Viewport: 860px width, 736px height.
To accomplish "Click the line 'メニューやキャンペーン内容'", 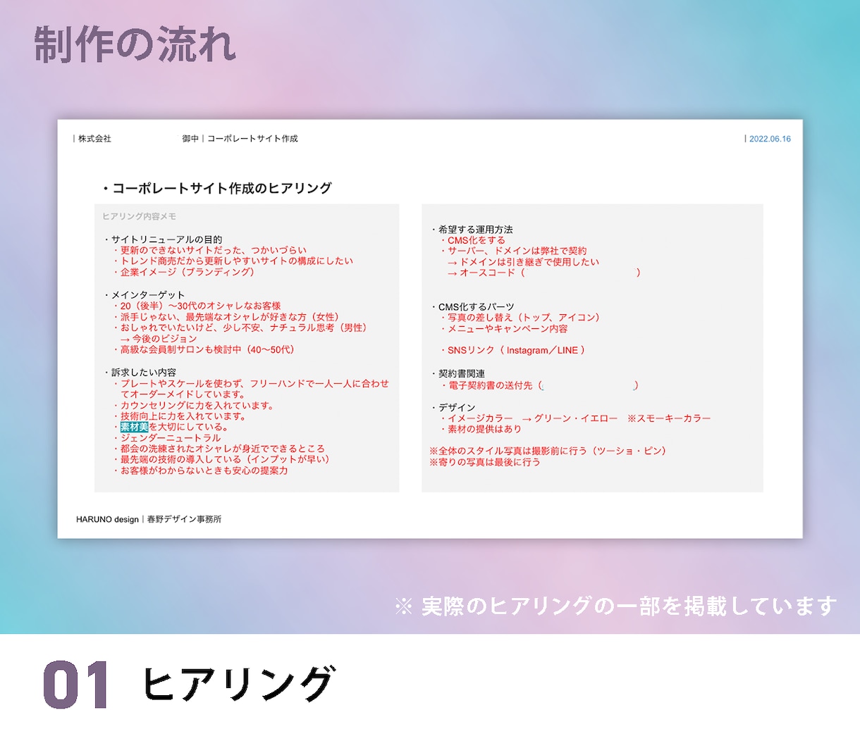I will coord(508,329).
